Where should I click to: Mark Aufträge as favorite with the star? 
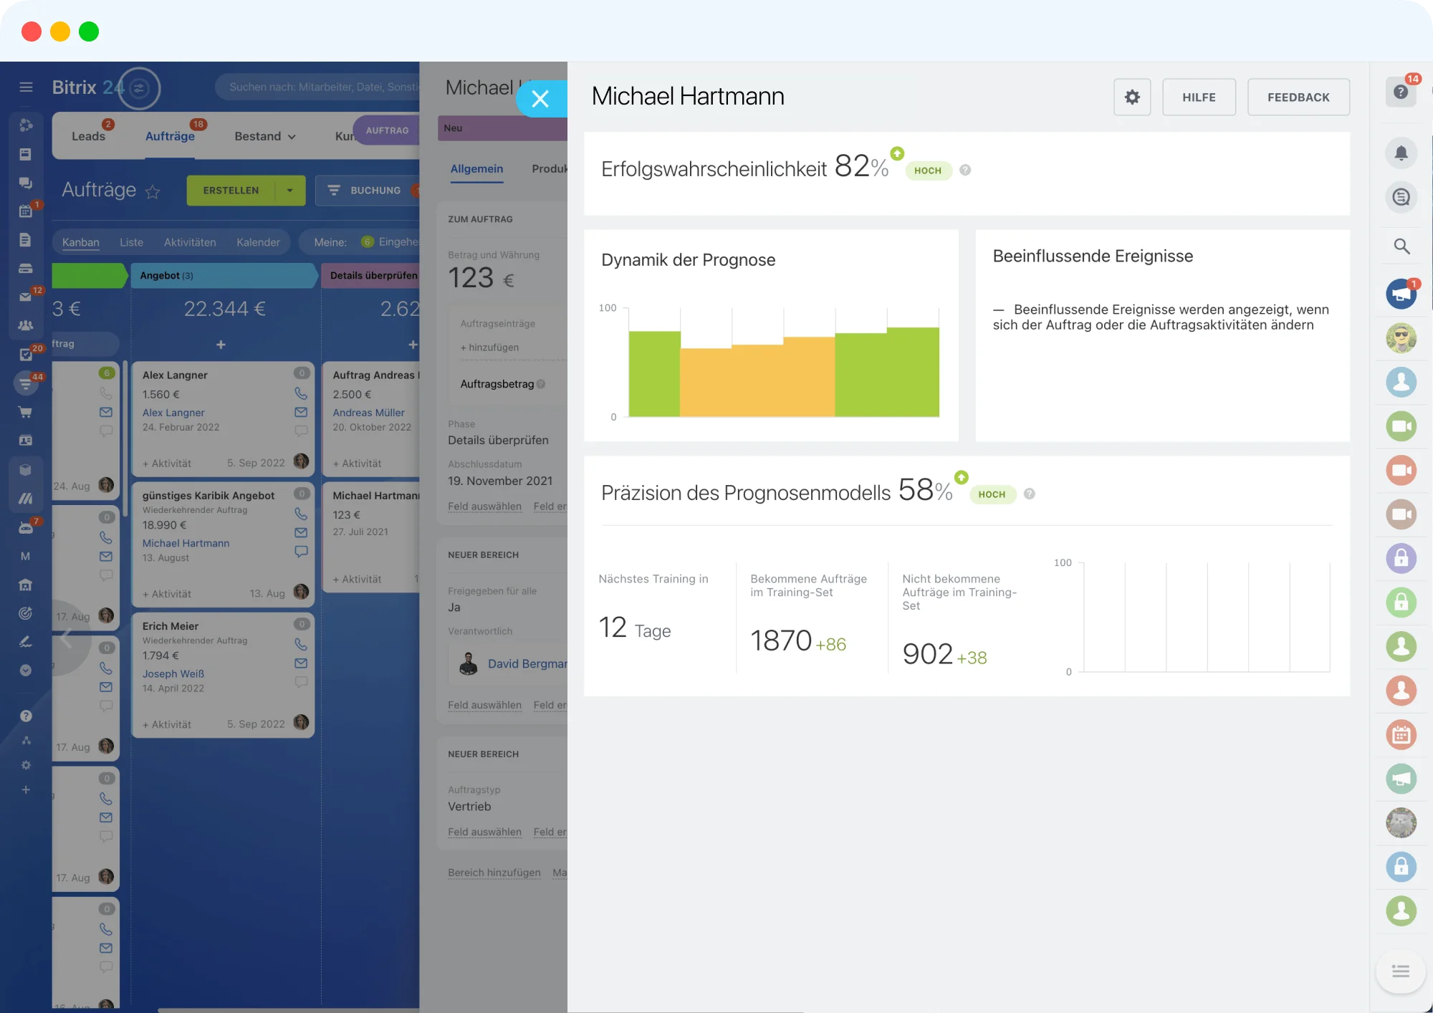(153, 191)
